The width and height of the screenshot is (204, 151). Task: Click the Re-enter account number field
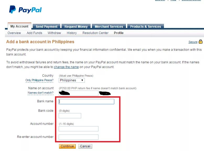79,137
